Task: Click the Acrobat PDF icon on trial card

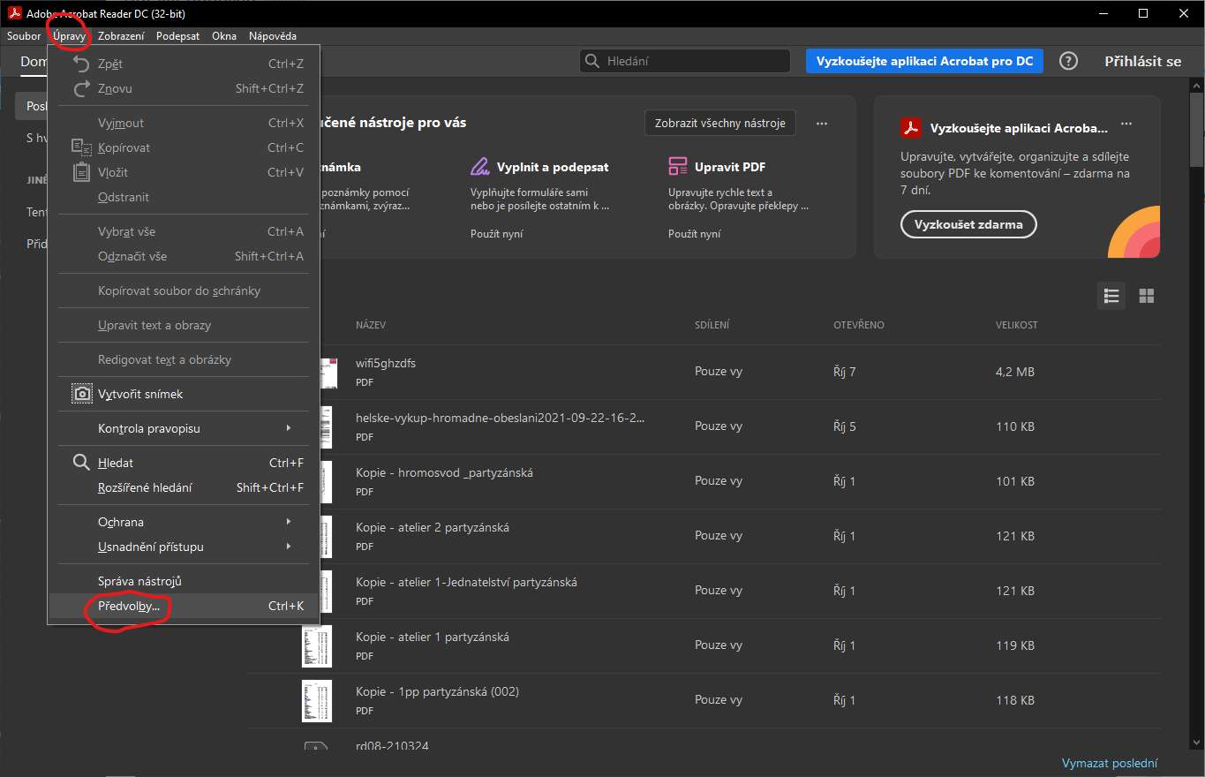Action: (x=911, y=128)
